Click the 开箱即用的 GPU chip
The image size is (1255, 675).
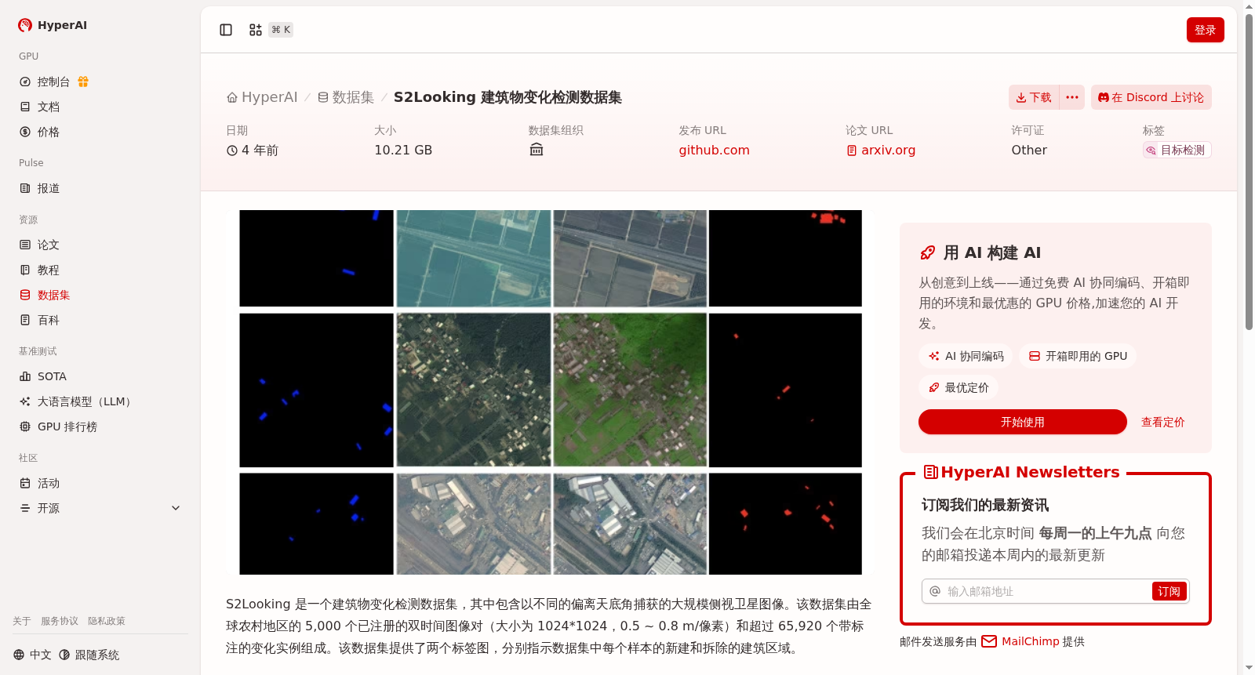(1078, 356)
